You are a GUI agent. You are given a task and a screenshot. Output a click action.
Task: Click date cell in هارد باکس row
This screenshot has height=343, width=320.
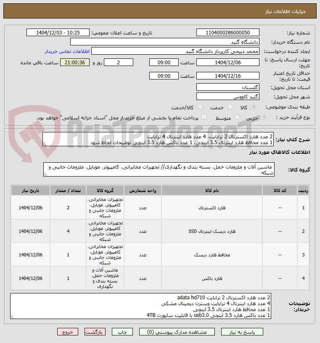(x=30, y=278)
